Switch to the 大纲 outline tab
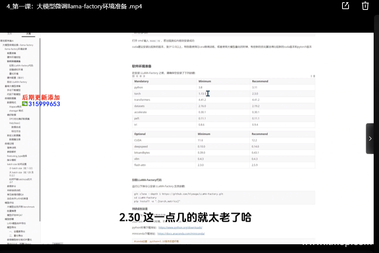This screenshot has width=379, height=253. coord(28,34)
